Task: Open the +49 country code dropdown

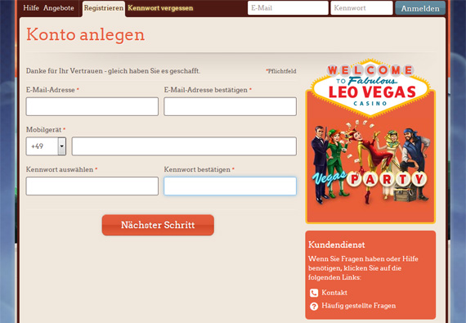Action: coord(46,146)
